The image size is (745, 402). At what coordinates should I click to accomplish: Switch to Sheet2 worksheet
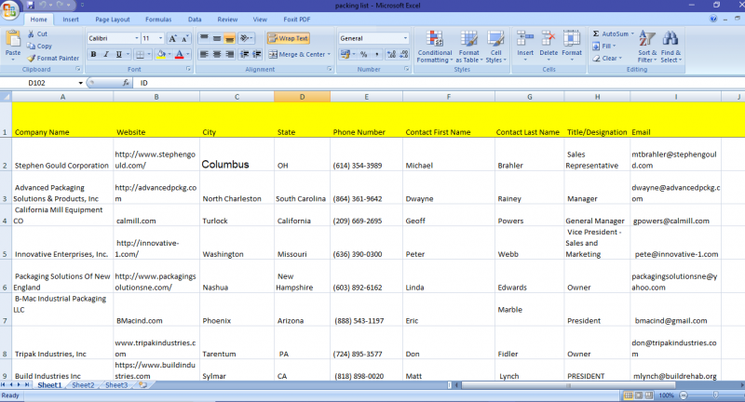(83, 385)
